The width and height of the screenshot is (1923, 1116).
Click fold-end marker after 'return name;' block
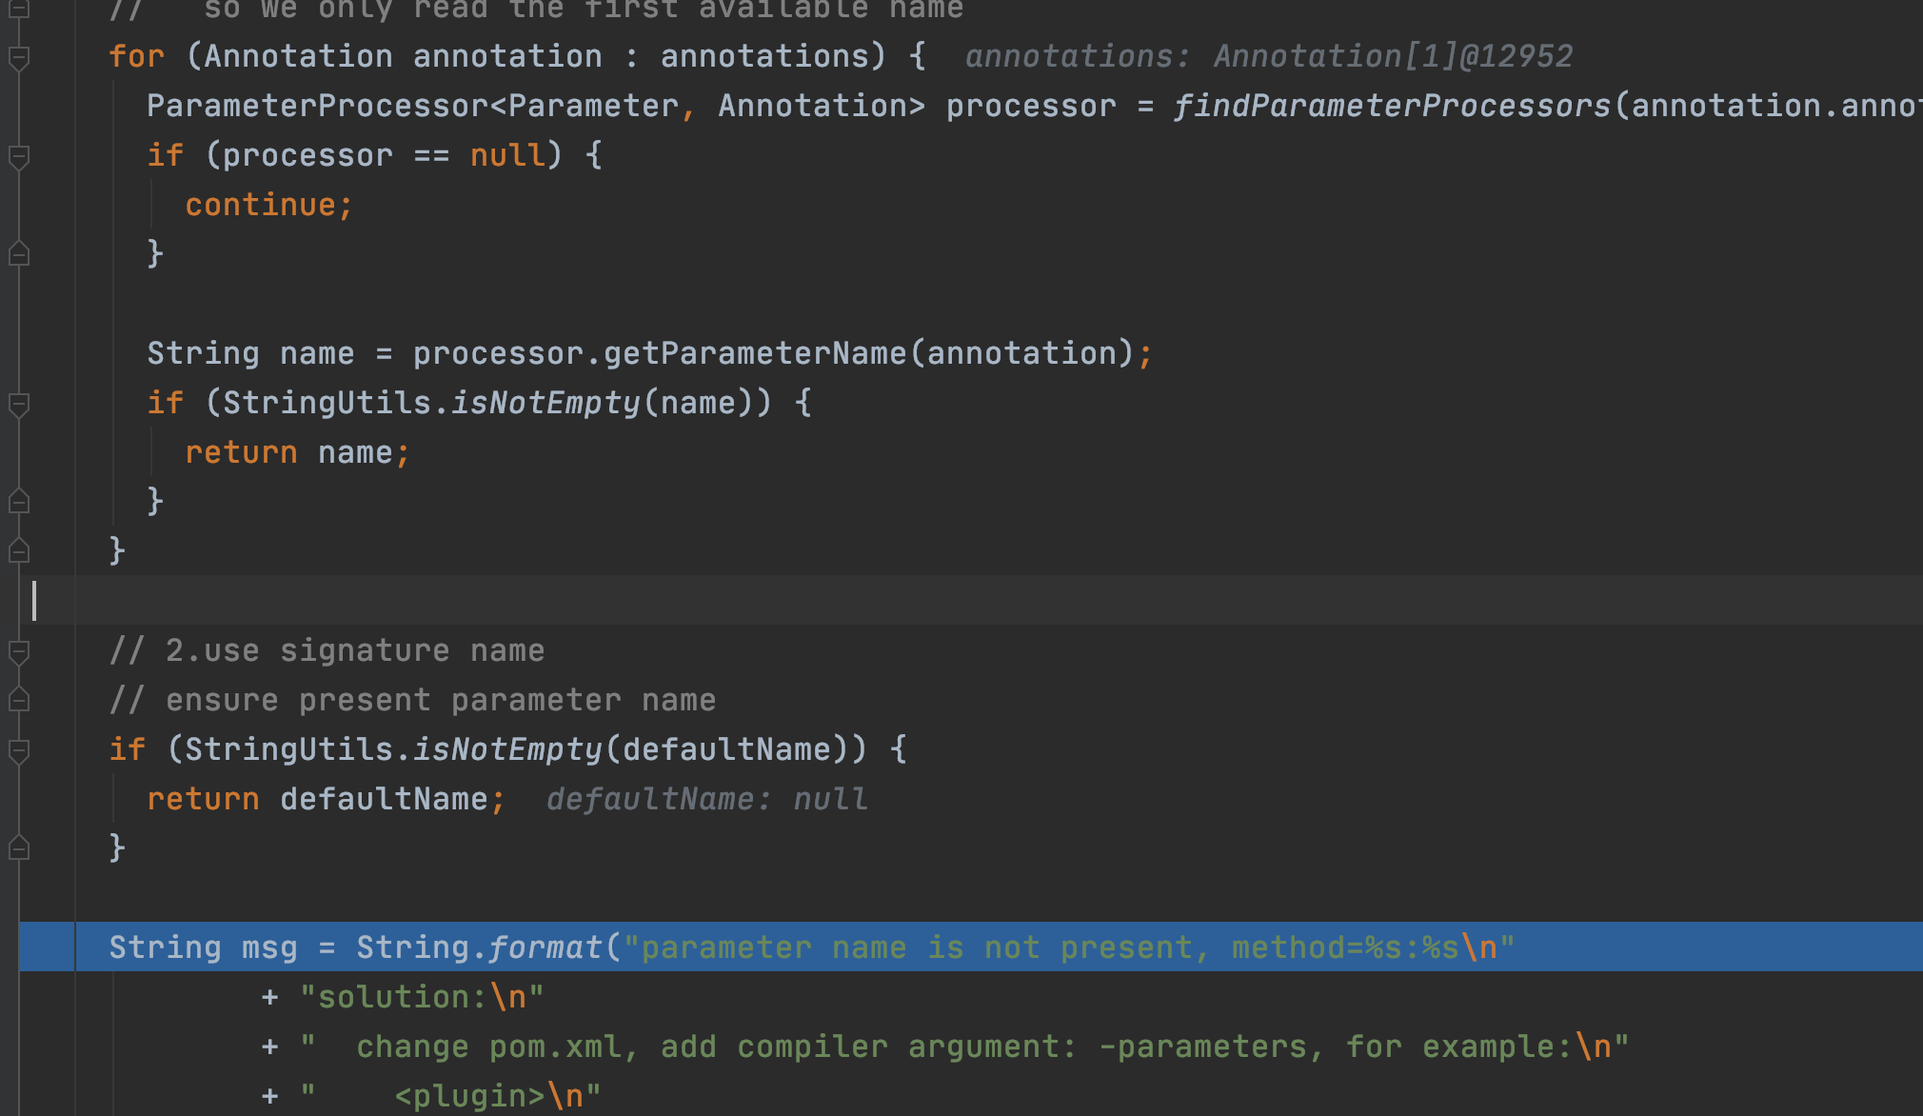[x=18, y=501]
